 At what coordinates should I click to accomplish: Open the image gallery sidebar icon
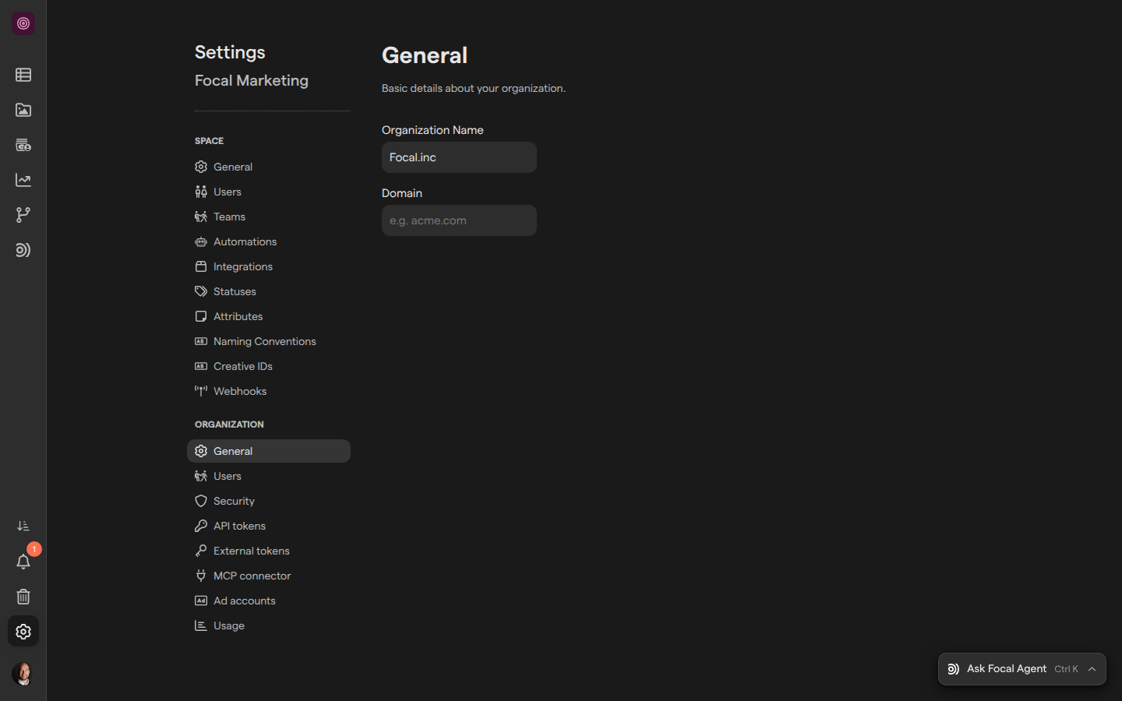pos(23,110)
